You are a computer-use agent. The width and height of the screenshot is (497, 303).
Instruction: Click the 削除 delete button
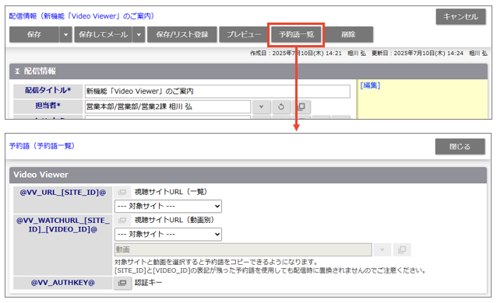348,34
